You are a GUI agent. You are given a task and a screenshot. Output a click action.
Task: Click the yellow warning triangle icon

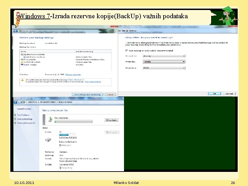coord(22,80)
